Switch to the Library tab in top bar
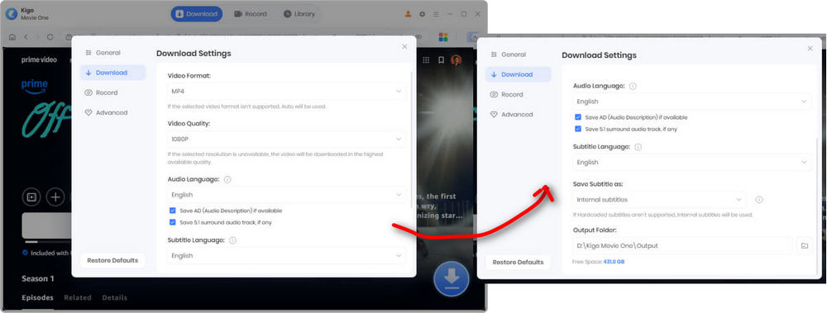The image size is (827, 313). 299,14
